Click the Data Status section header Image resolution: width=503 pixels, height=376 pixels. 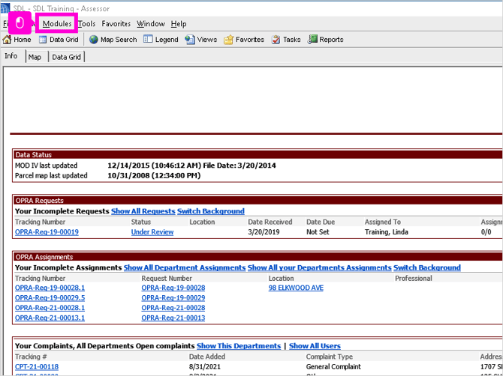258,154
